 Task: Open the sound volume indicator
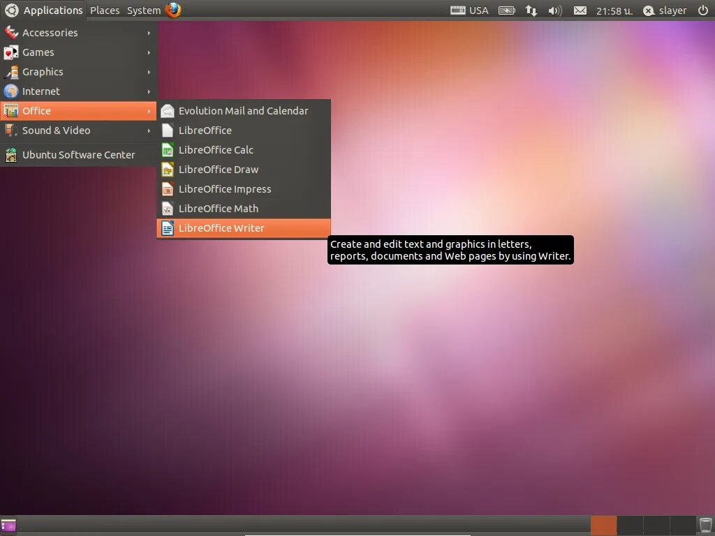pos(555,10)
